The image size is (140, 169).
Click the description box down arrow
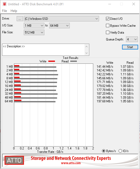[87, 53]
